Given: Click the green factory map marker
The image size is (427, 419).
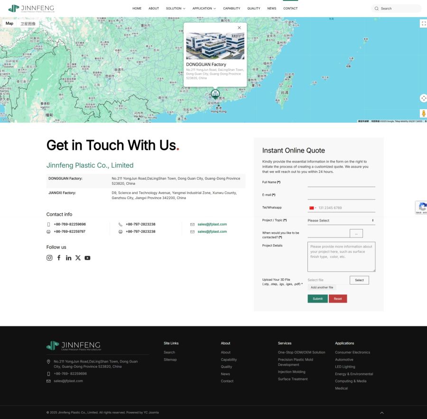Looking at the screenshot, I should (x=215, y=93).
